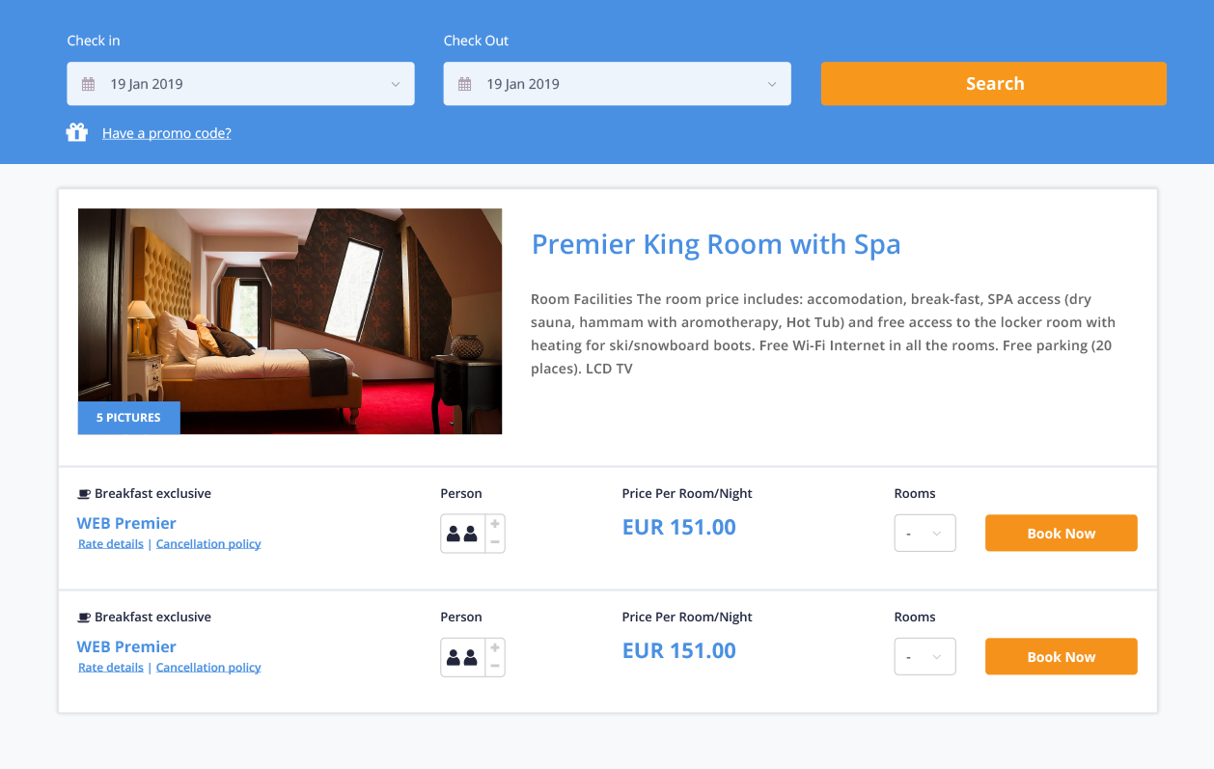Open Cancellation policy link in first rate row

[208, 544]
